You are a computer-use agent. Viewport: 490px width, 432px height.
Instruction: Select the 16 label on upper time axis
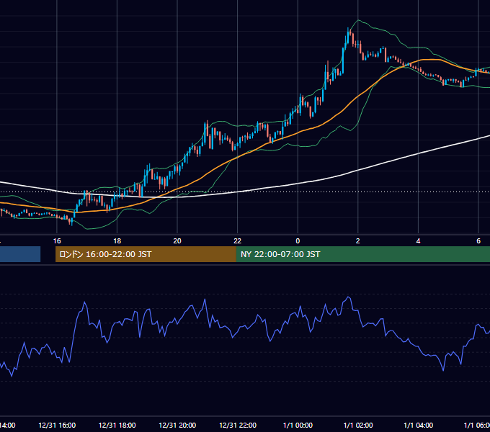point(57,241)
